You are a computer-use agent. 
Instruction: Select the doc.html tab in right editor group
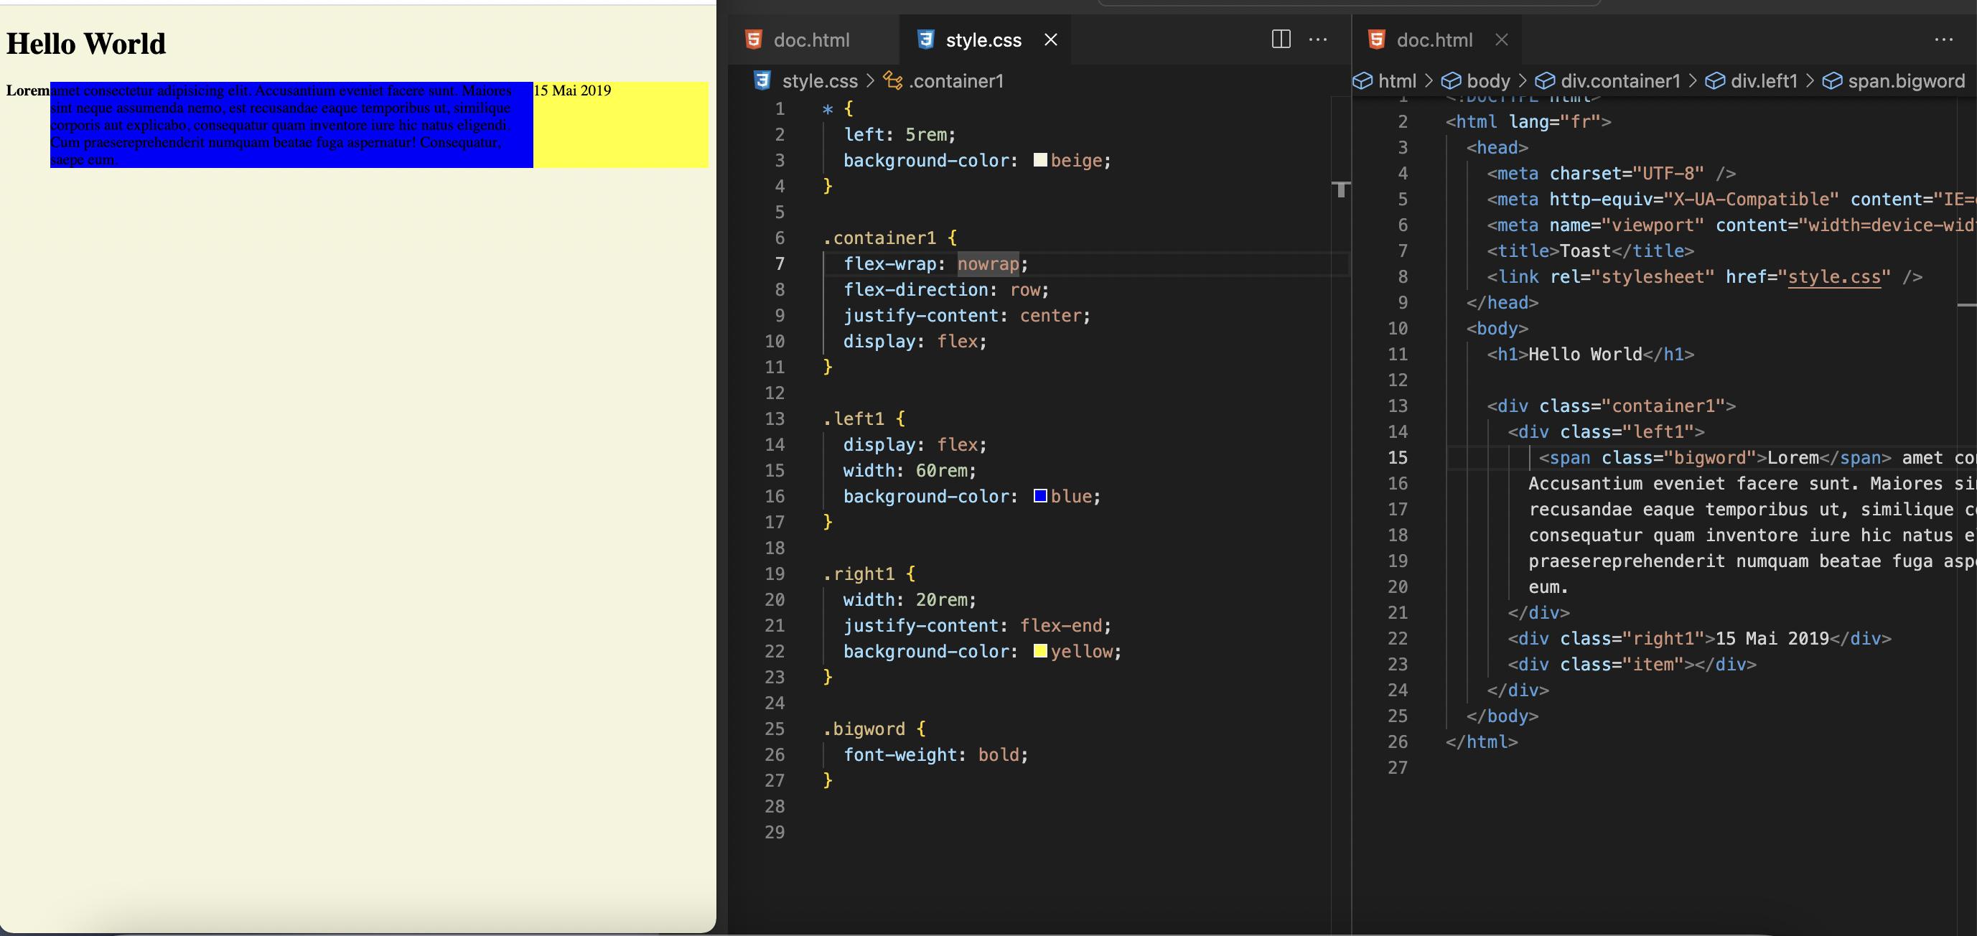click(x=1434, y=40)
